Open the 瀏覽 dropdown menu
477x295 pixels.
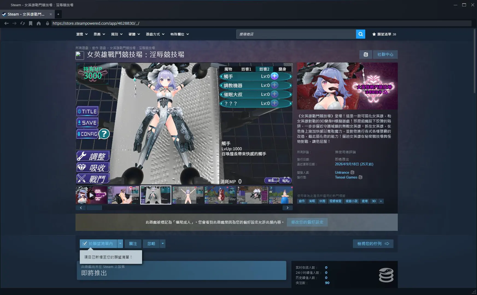click(x=82, y=34)
